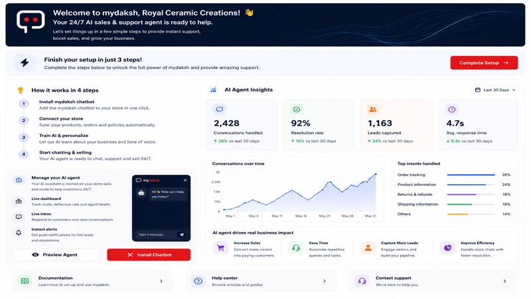
Task: Expand the Help center chevron arrow
Action: (325, 281)
